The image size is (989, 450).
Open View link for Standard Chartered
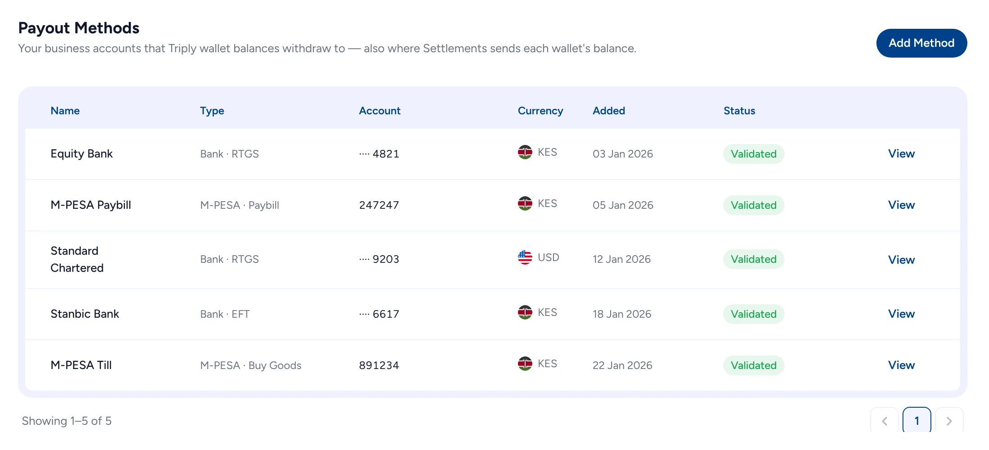tap(901, 260)
